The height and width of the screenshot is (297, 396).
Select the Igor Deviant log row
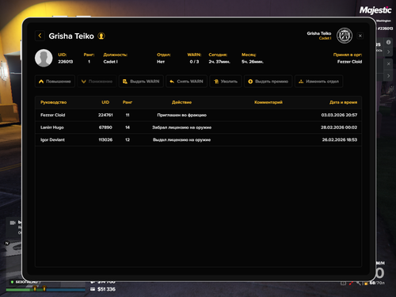(198, 139)
